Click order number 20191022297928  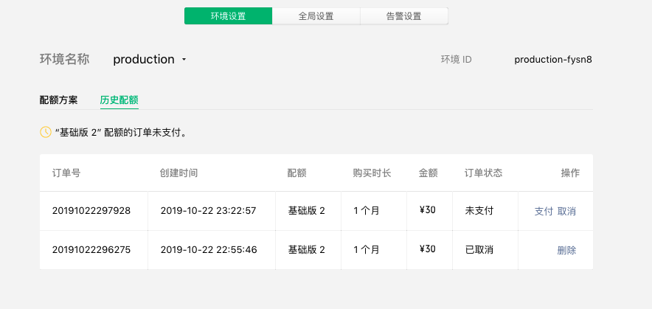[91, 211]
